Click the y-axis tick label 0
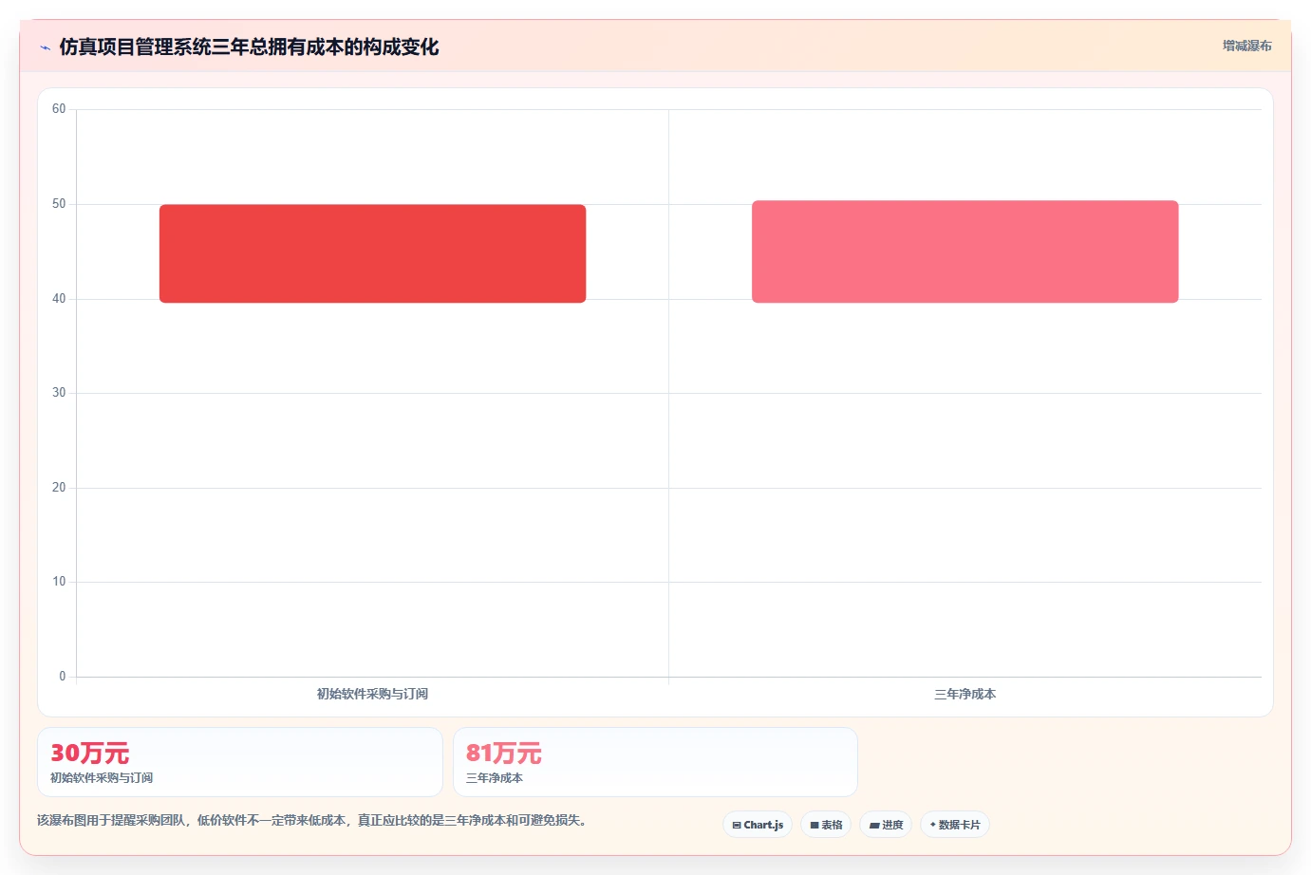The height and width of the screenshot is (875, 1311). click(x=63, y=677)
